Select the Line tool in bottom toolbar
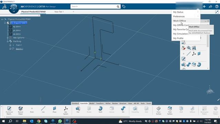The image size is (220, 124). (x=43, y=110)
